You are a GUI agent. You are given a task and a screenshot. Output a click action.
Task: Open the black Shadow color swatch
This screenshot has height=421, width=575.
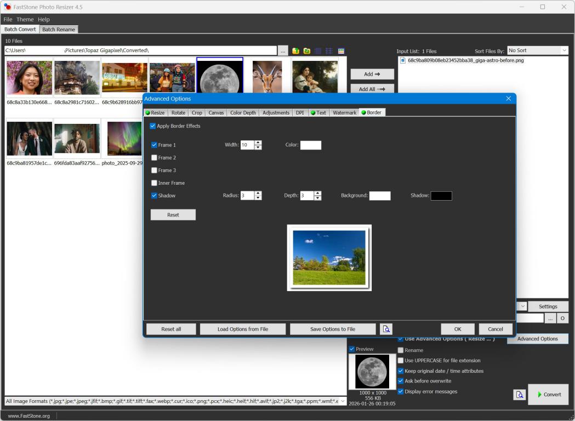[x=441, y=196]
